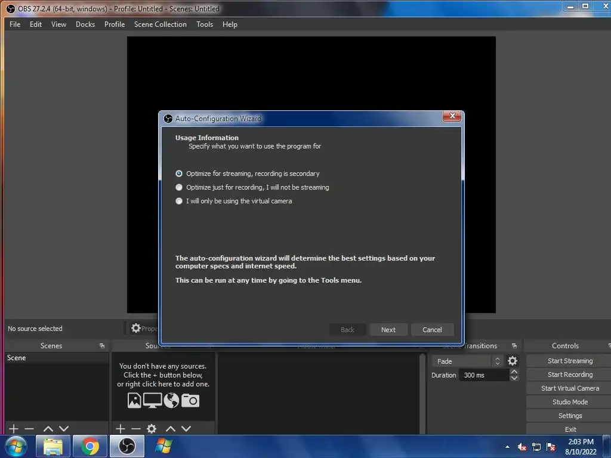The height and width of the screenshot is (458, 611).
Task: Select the 'Scene' item in Scenes list
Action: point(57,358)
